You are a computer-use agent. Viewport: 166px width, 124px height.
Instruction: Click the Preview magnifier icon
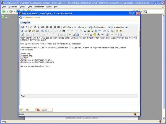[112, 31]
